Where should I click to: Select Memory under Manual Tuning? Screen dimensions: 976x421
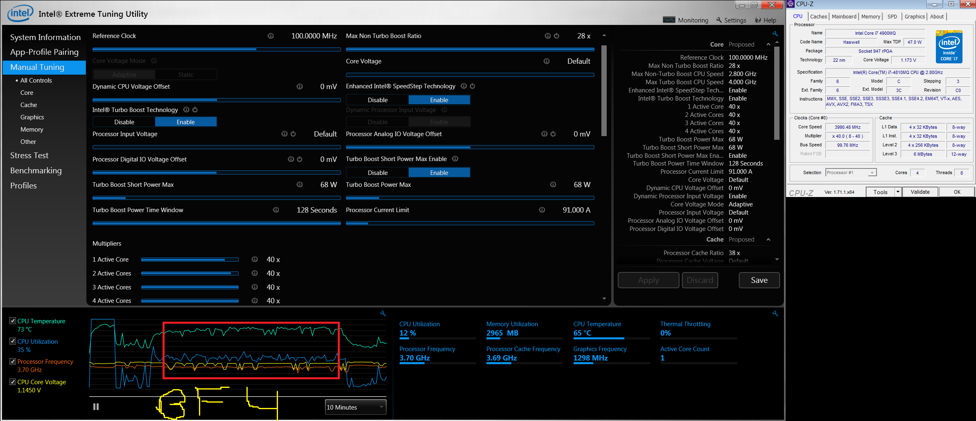32,130
